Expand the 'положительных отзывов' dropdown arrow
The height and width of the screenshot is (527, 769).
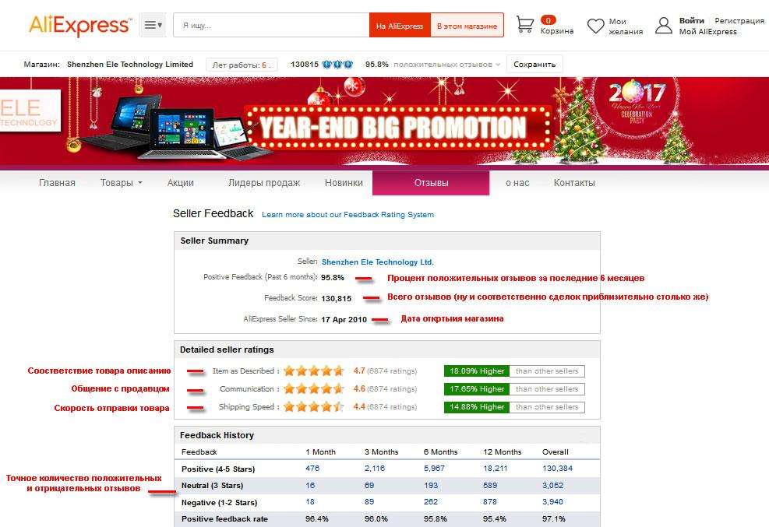(498, 65)
